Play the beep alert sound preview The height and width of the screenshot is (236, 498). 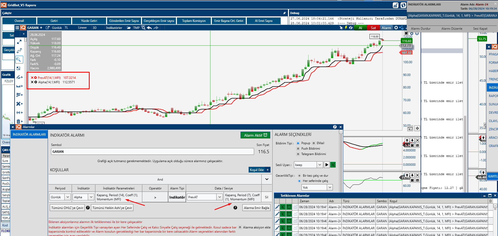(327, 165)
